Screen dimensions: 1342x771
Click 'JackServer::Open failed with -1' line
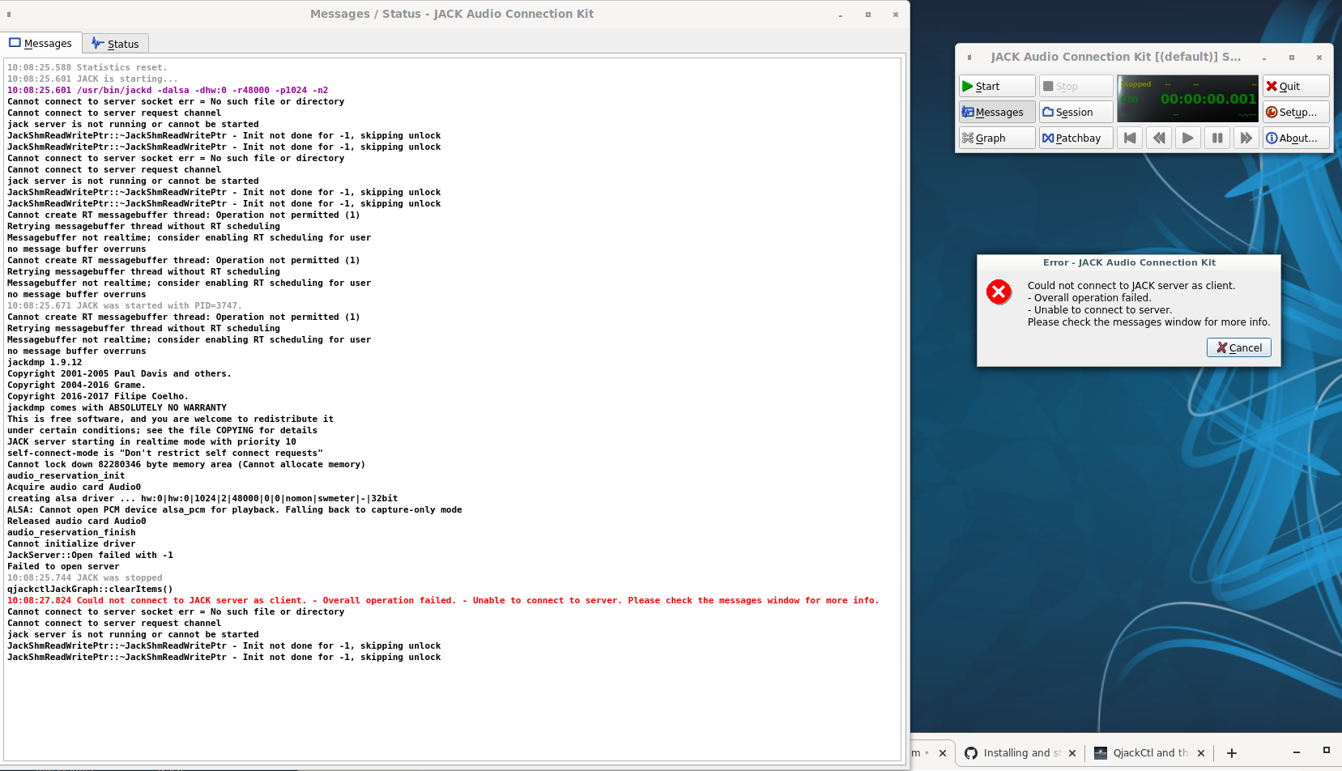click(x=90, y=555)
